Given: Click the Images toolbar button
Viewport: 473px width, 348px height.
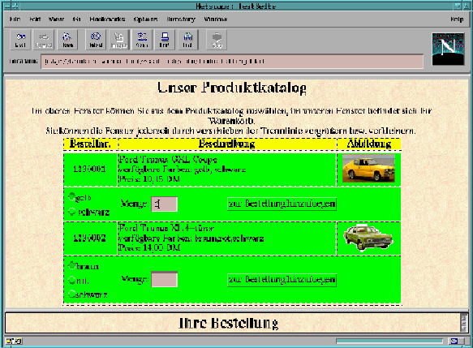Looking at the screenshot, I should (118, 40).
